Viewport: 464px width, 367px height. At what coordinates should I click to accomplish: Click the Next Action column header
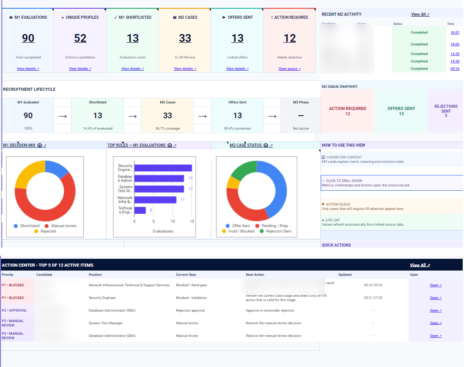tap(255, 275)
